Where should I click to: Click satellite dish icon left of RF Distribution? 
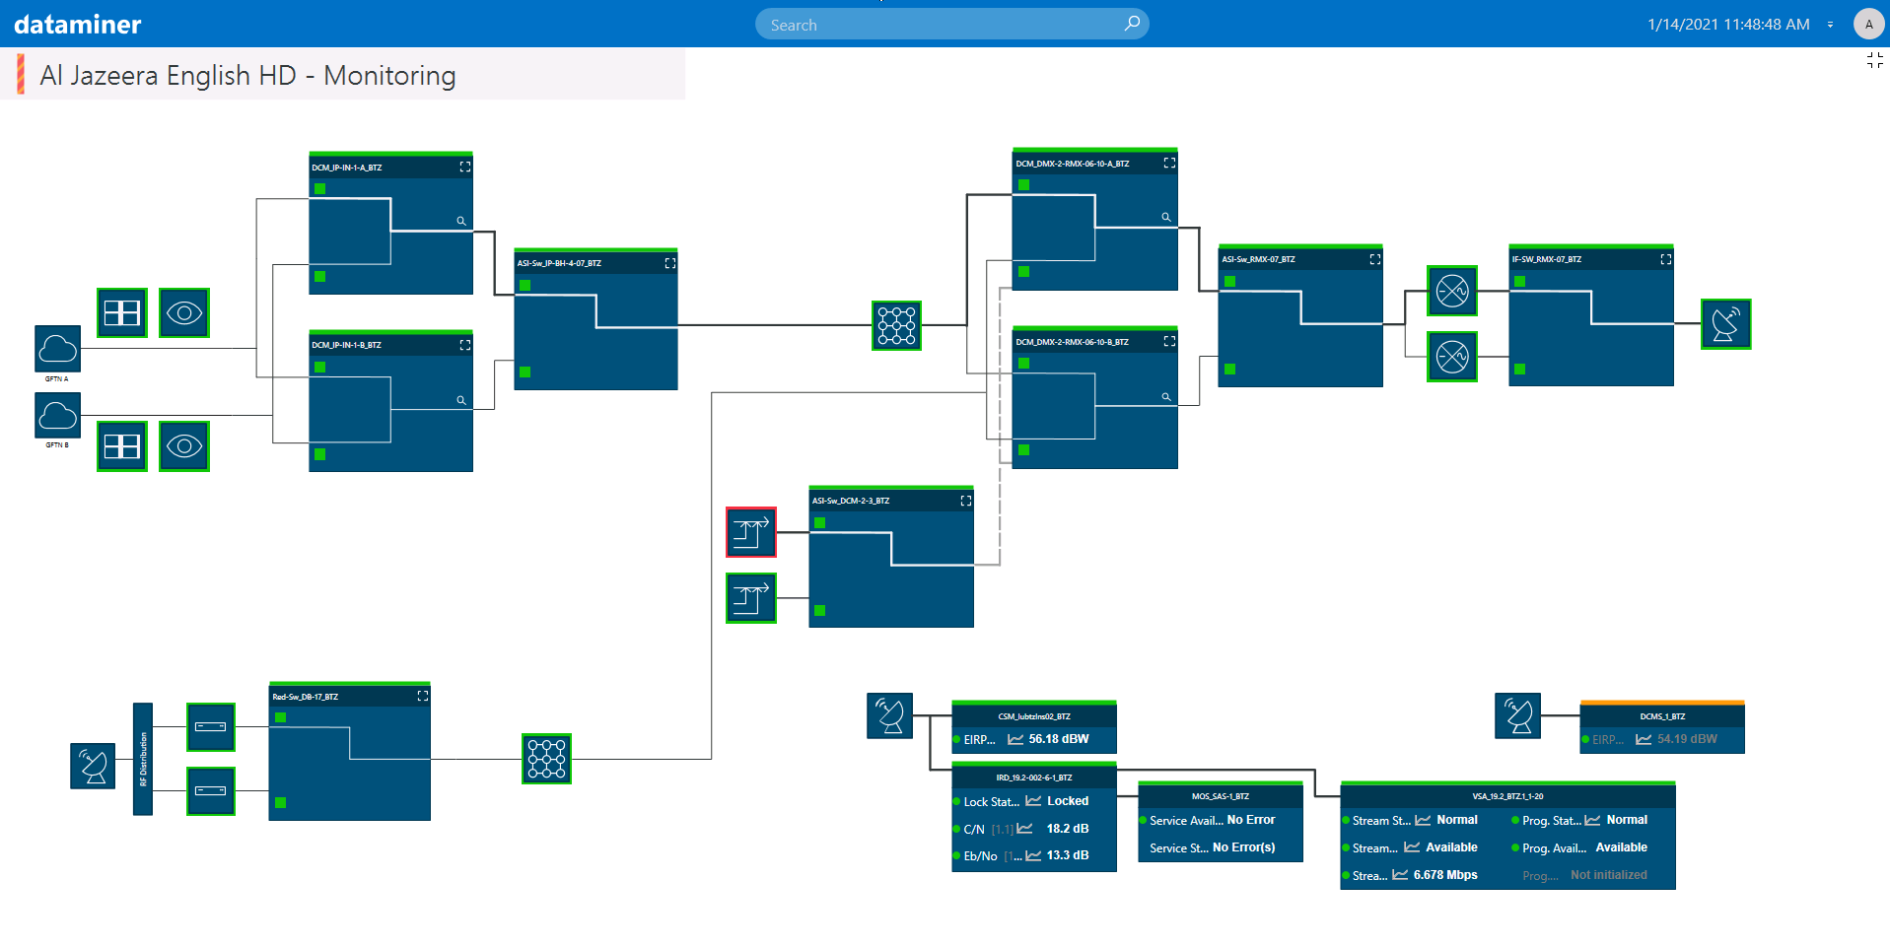93,766
